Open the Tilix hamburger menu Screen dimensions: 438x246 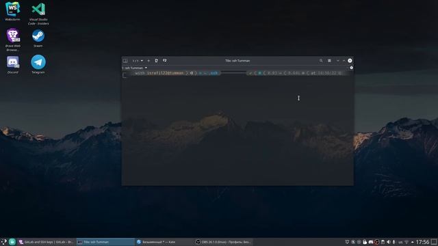pyautogui.click(x=329, y=61)
